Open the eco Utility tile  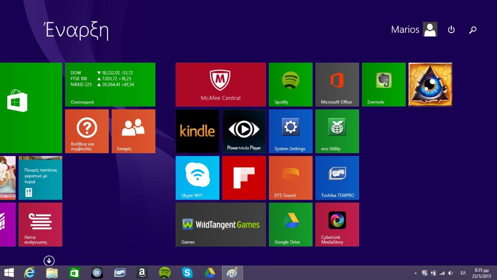(337, 131)
